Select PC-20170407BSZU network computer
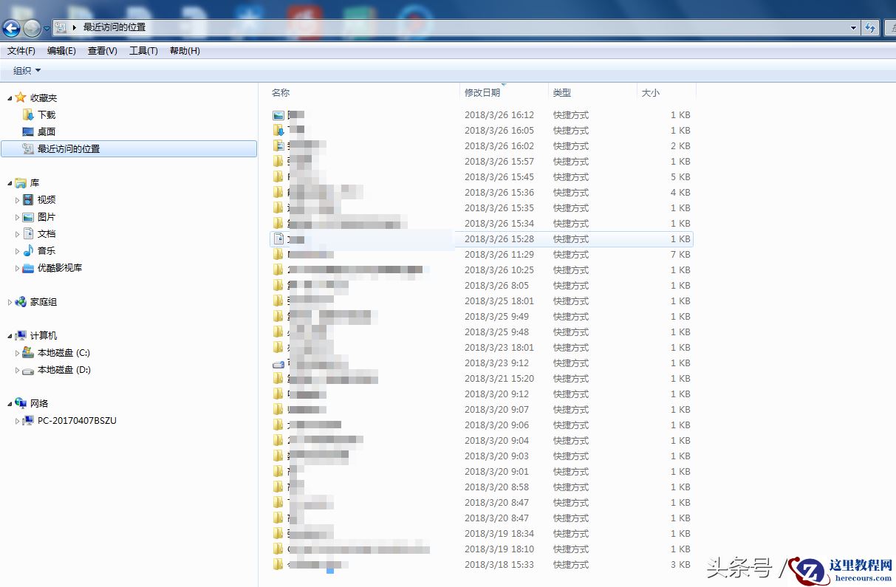This screenshot has width=896, height=587. click(77, 421)
